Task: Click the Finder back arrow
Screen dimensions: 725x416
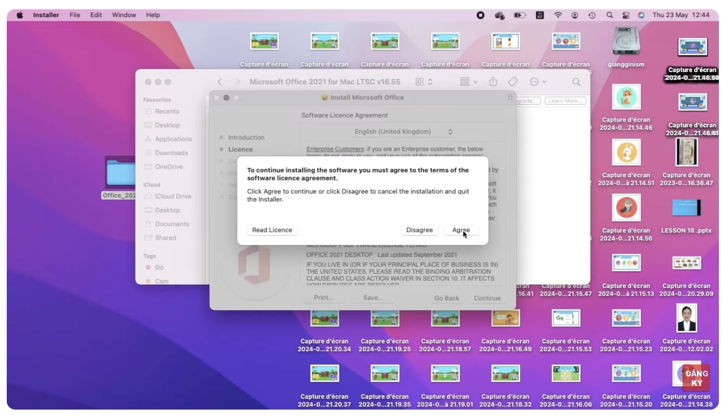Action: [220, 82]
